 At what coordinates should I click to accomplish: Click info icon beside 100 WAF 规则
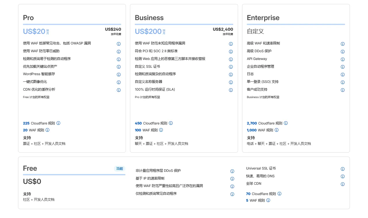click(x=161, y=130)
